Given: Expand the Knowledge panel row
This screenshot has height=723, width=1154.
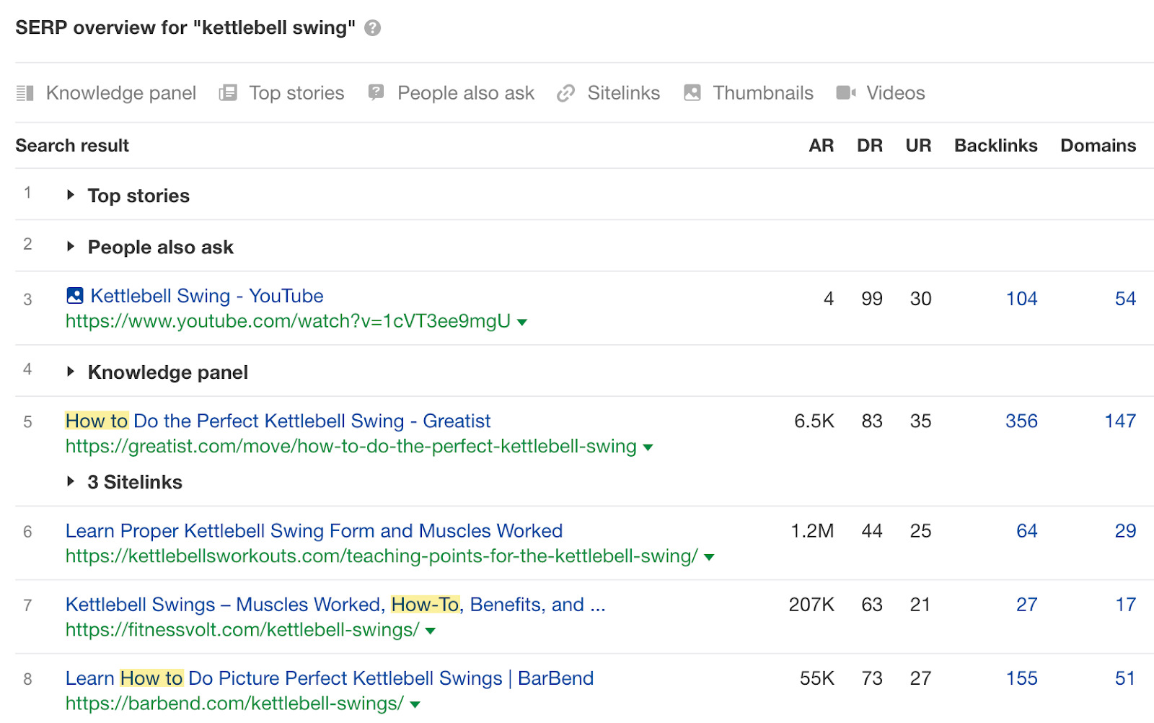Looking at the screenshot, I should pos(71,372).
